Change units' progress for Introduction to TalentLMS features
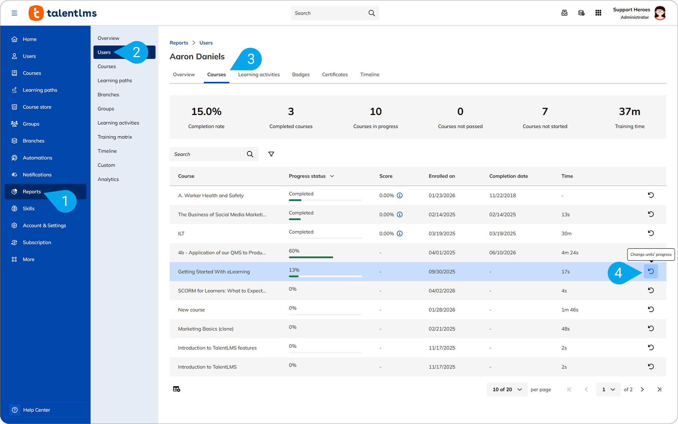Viewport: 678px width, 424px height. pyautogui.click(x=651, y=347)
